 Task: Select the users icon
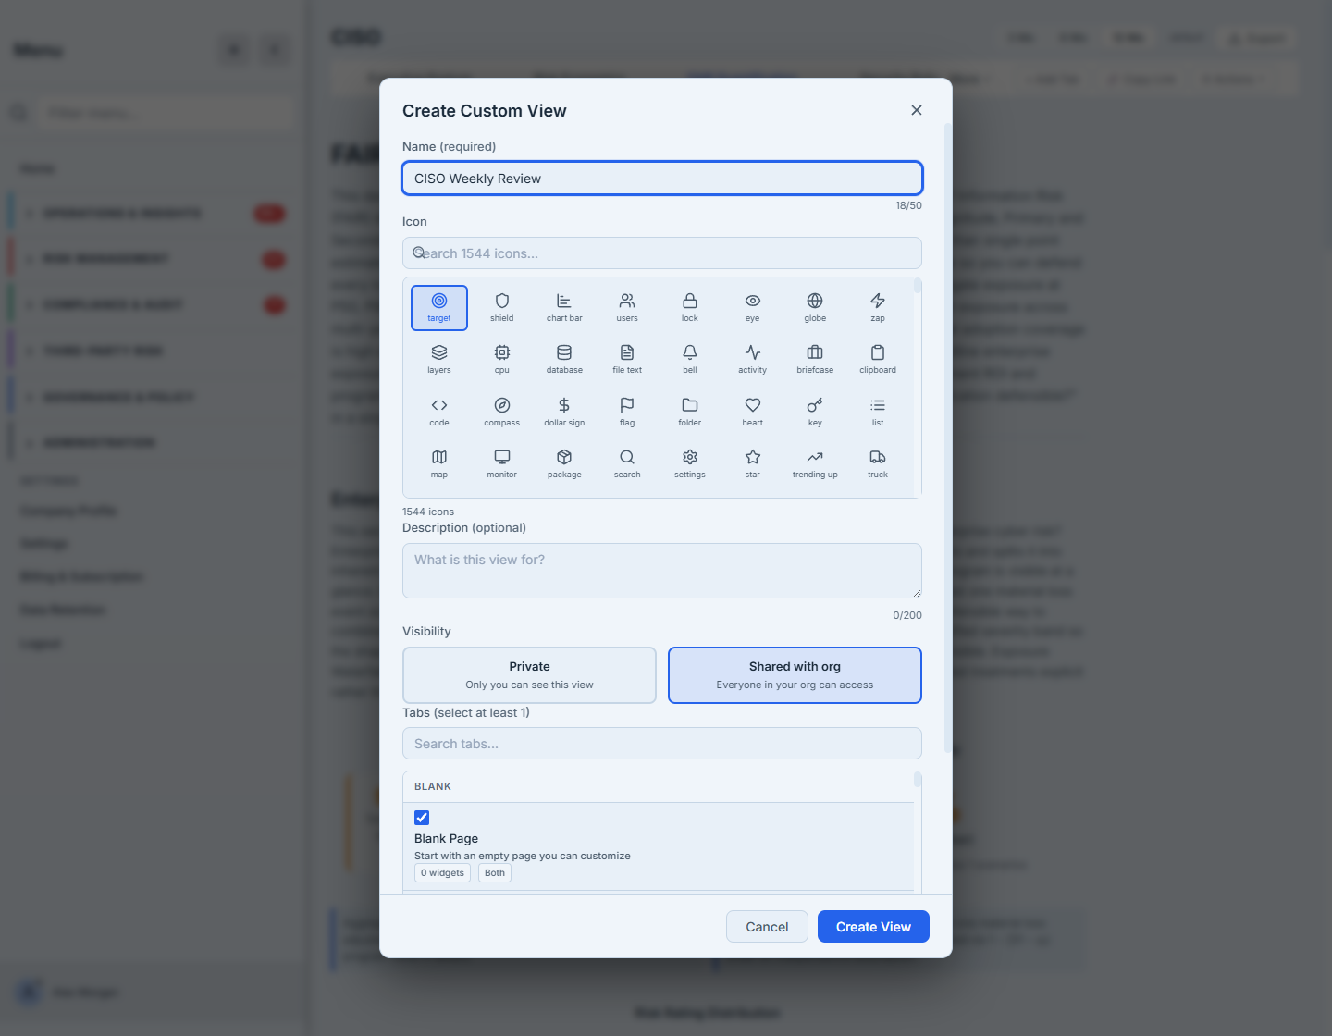click(627, 308)
